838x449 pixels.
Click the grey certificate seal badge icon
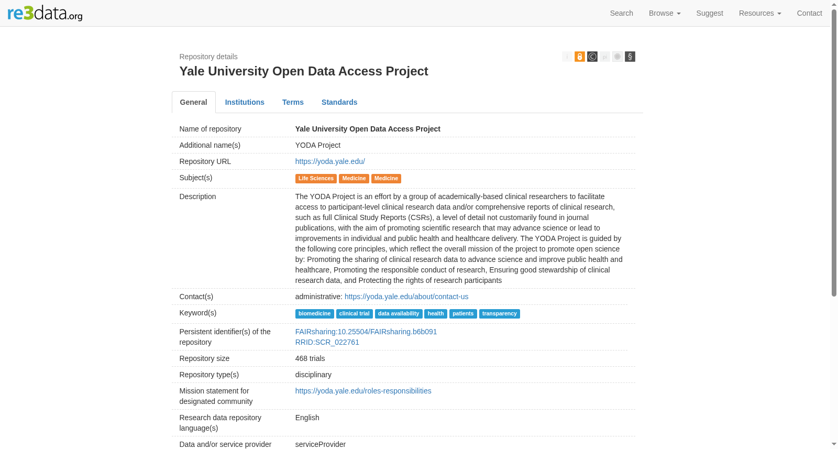pyautogui.click(x=618, y=57)
